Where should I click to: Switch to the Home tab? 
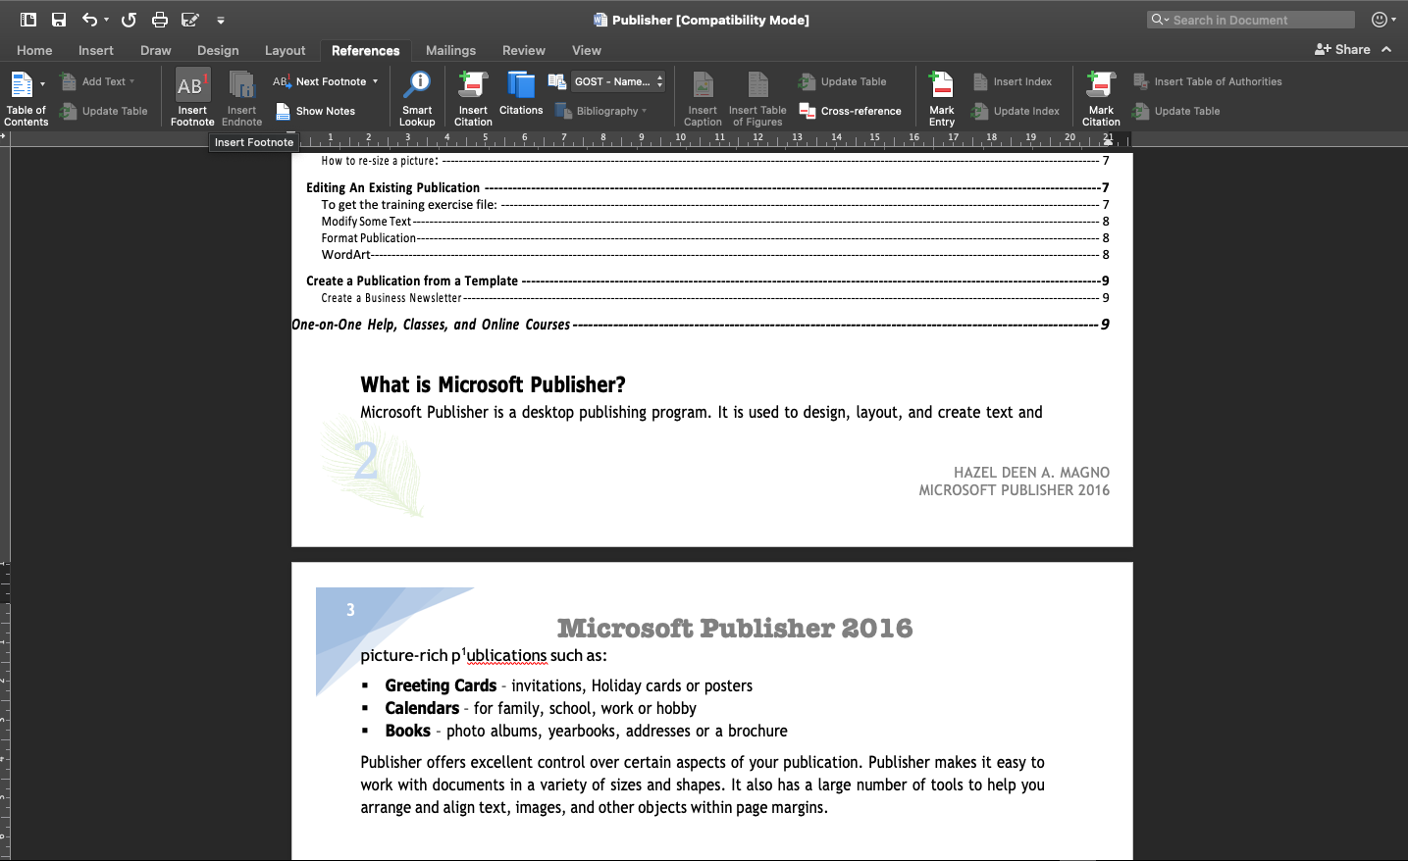tap(34, 50)
